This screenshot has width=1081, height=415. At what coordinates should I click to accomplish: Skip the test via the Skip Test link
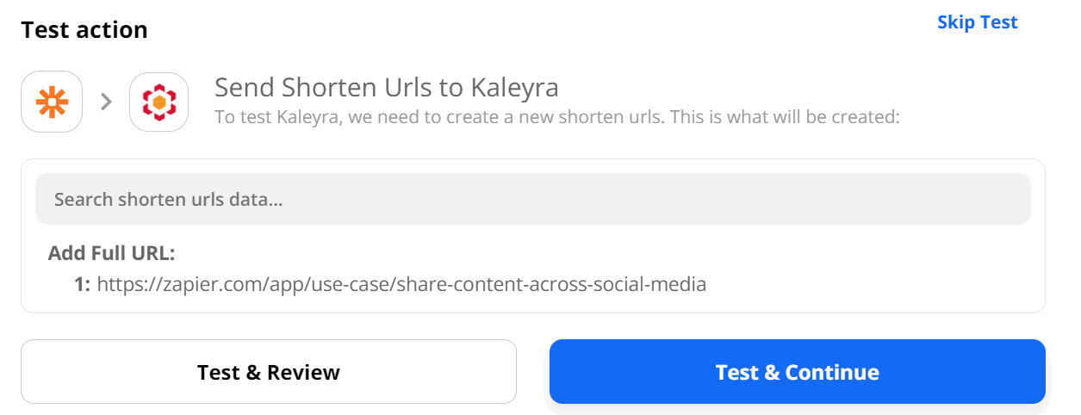coord(977,22)
